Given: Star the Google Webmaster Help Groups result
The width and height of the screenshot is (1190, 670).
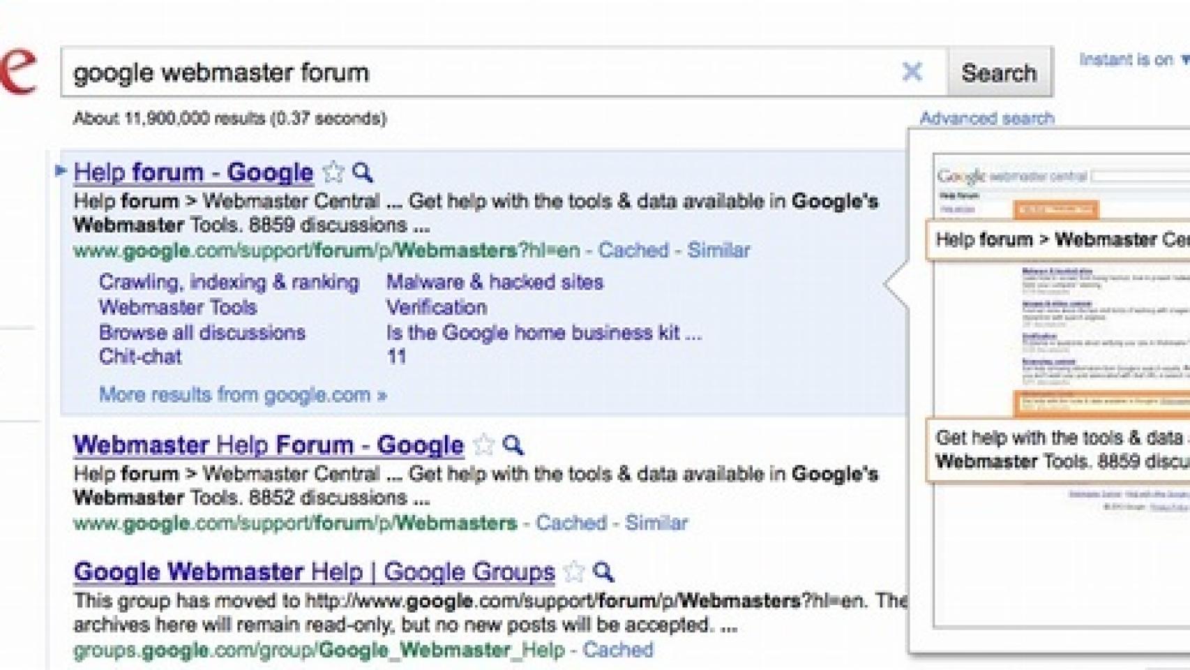Looking at the screenshot, I should (574, 572).
